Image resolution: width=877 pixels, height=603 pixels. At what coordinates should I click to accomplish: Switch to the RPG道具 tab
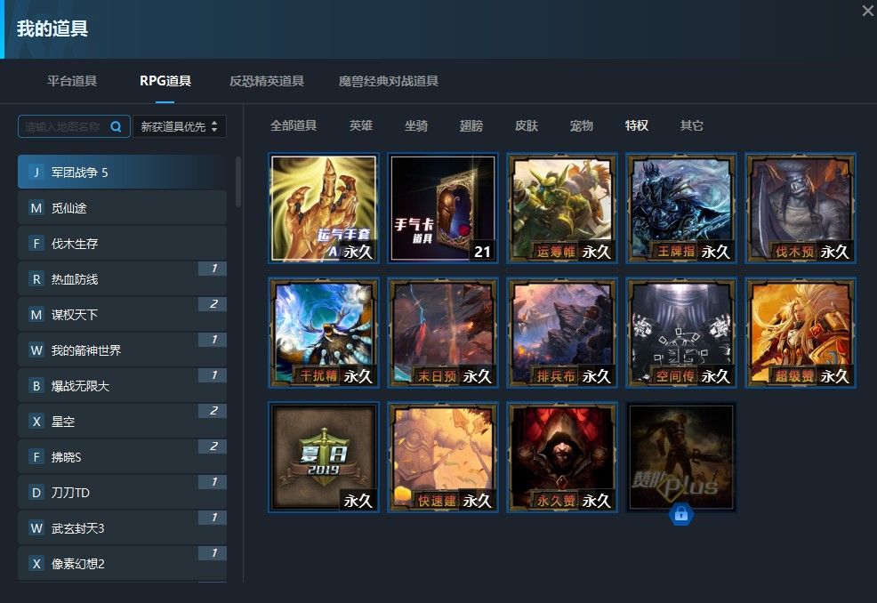pyautogui.click(x=165, y=81)
